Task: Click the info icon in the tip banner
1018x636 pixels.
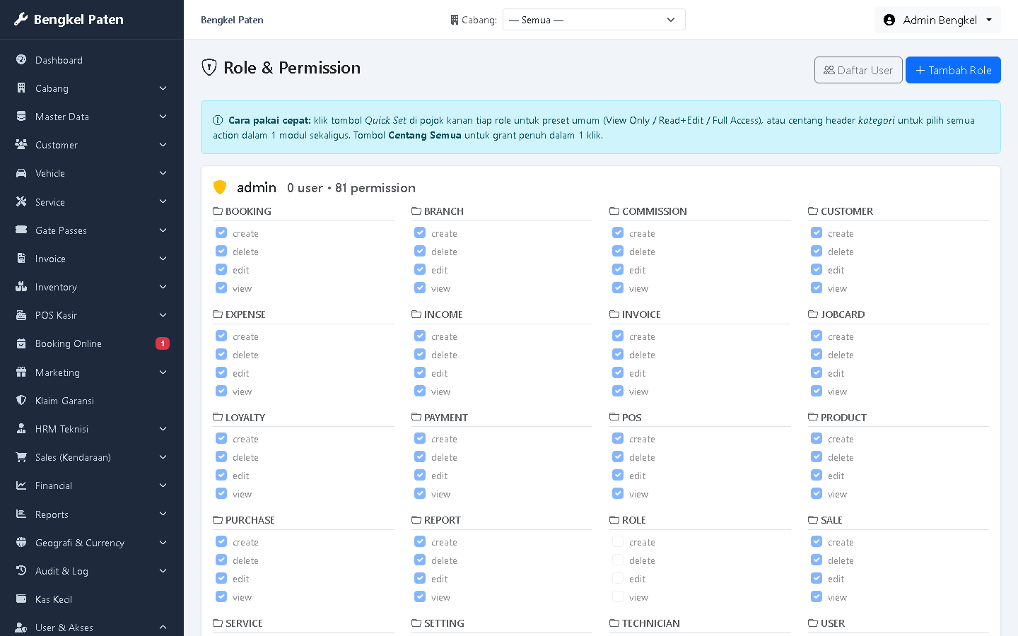Action: pyautogui.click(x=218, y=120)
